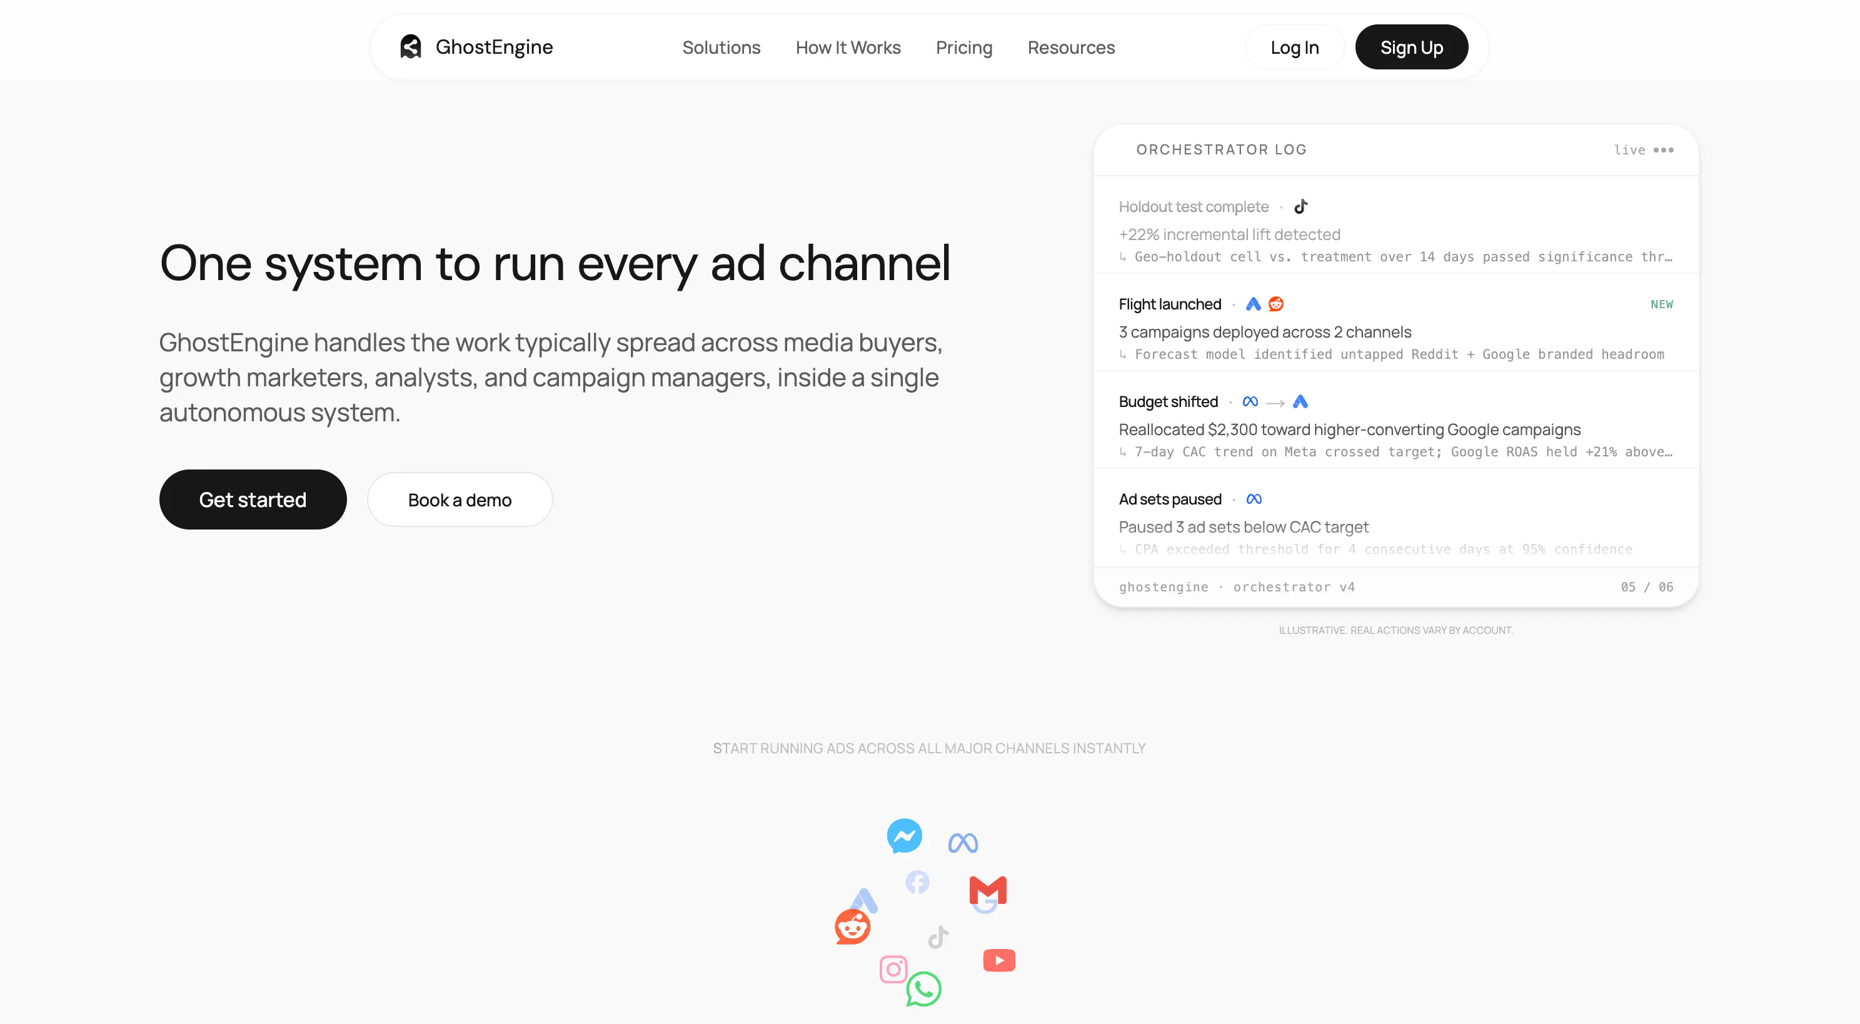Click the Reddit icon in Flight launched row

pos(1276,304)
